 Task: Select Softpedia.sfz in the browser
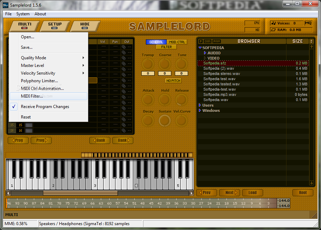(x=253, y=63)
